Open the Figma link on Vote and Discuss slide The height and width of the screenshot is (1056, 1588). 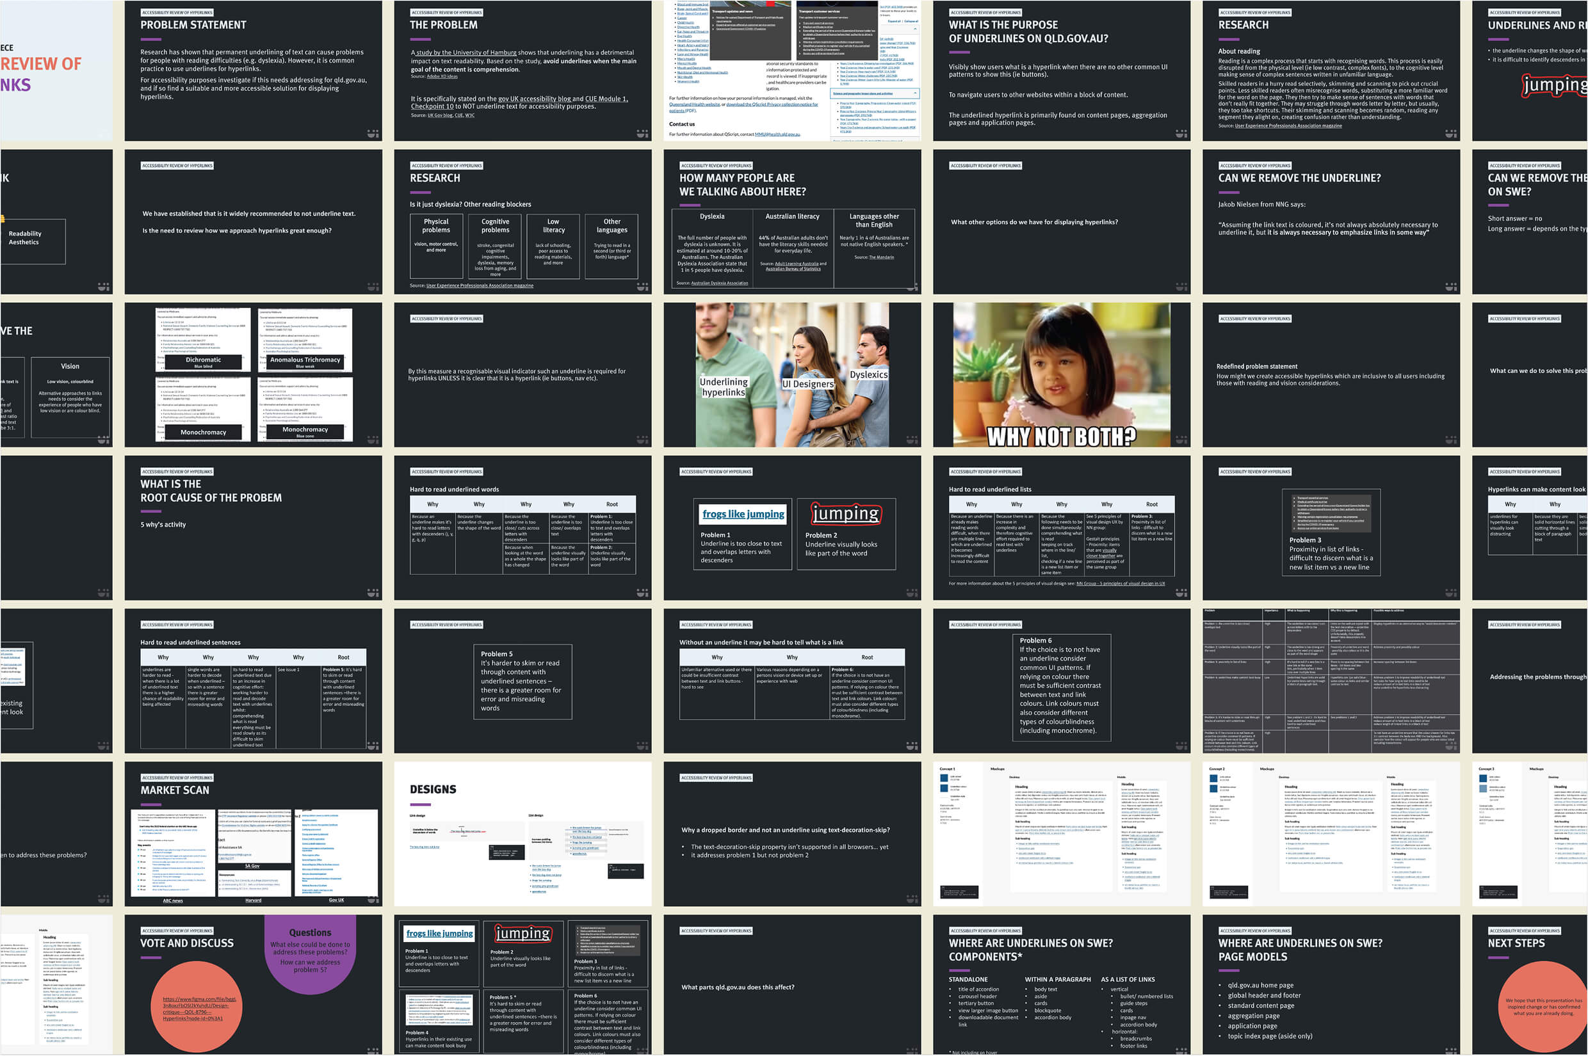[199, 1009]
